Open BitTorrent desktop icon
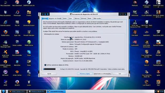 point(5,73)
